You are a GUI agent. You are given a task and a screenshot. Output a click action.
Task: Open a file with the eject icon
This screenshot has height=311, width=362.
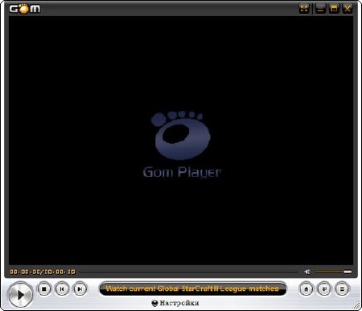click(x=306, y=289)
